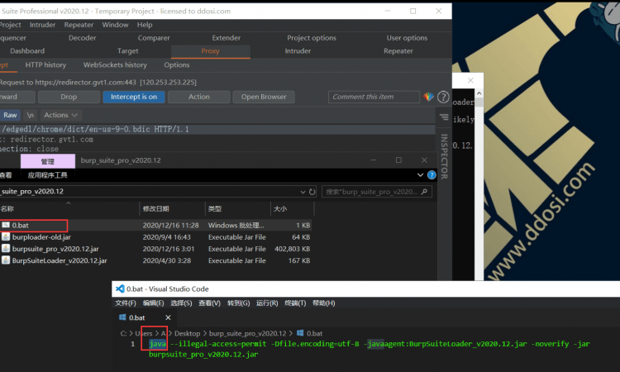Viewport: 620px width, 372px height.
Task: Open the User options tab
Action: tap(407, 38)
